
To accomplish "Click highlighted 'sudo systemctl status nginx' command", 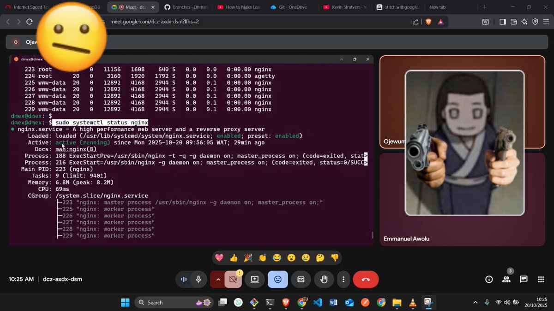I will click(100, 123).
